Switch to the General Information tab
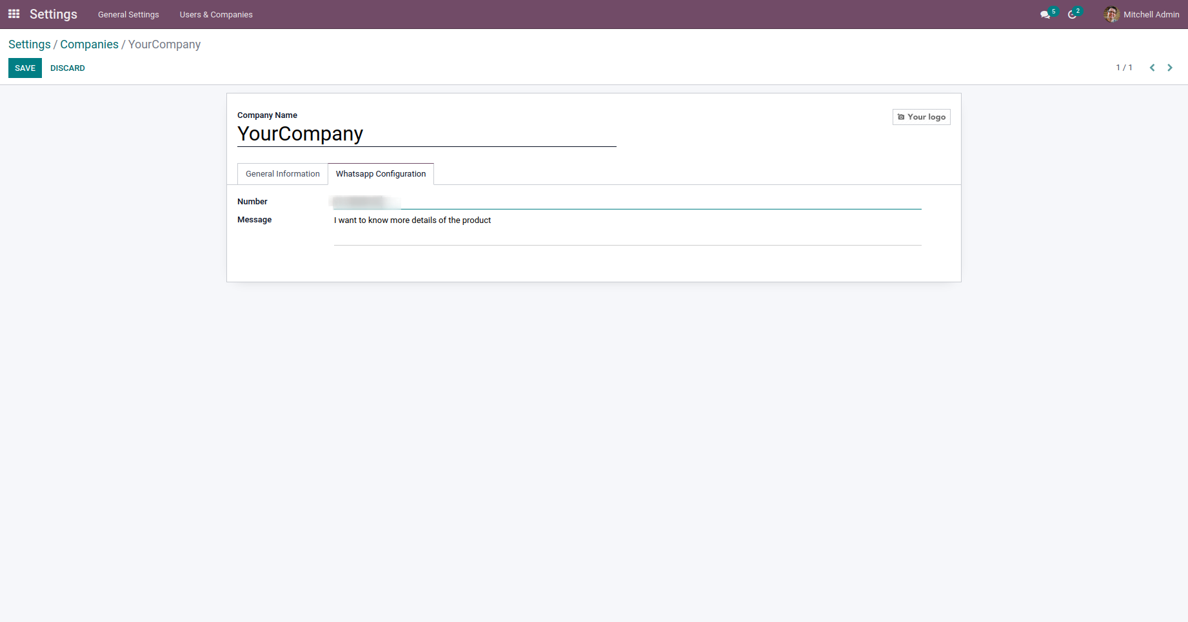 (282, 174)
